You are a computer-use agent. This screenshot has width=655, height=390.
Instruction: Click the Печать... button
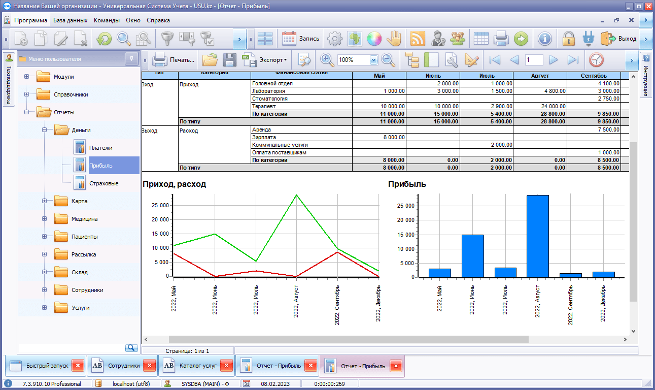coord(174,60)
